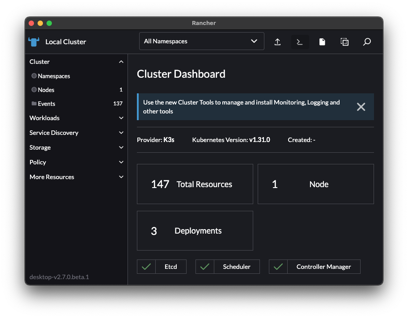The width and height of the screenshot is (408, 318).
Task: Open the kubectl shell terminal icon
Action: 300,42
